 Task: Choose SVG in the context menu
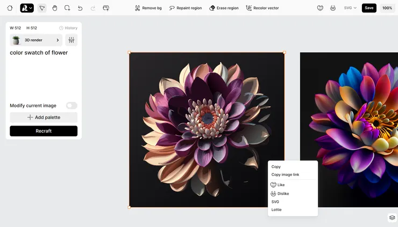tap(275, 202)
